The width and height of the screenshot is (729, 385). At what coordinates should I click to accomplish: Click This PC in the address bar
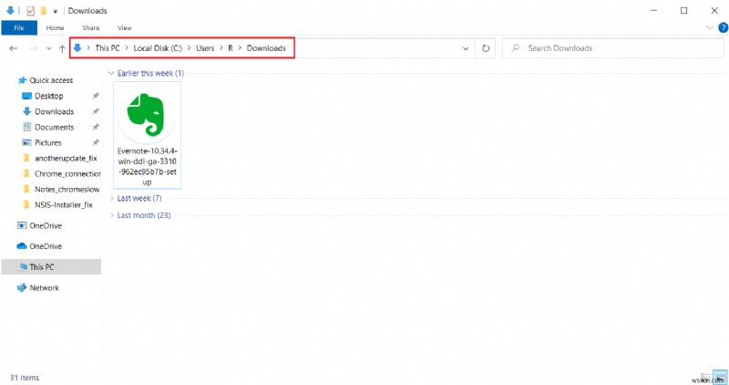coord(108,48)
